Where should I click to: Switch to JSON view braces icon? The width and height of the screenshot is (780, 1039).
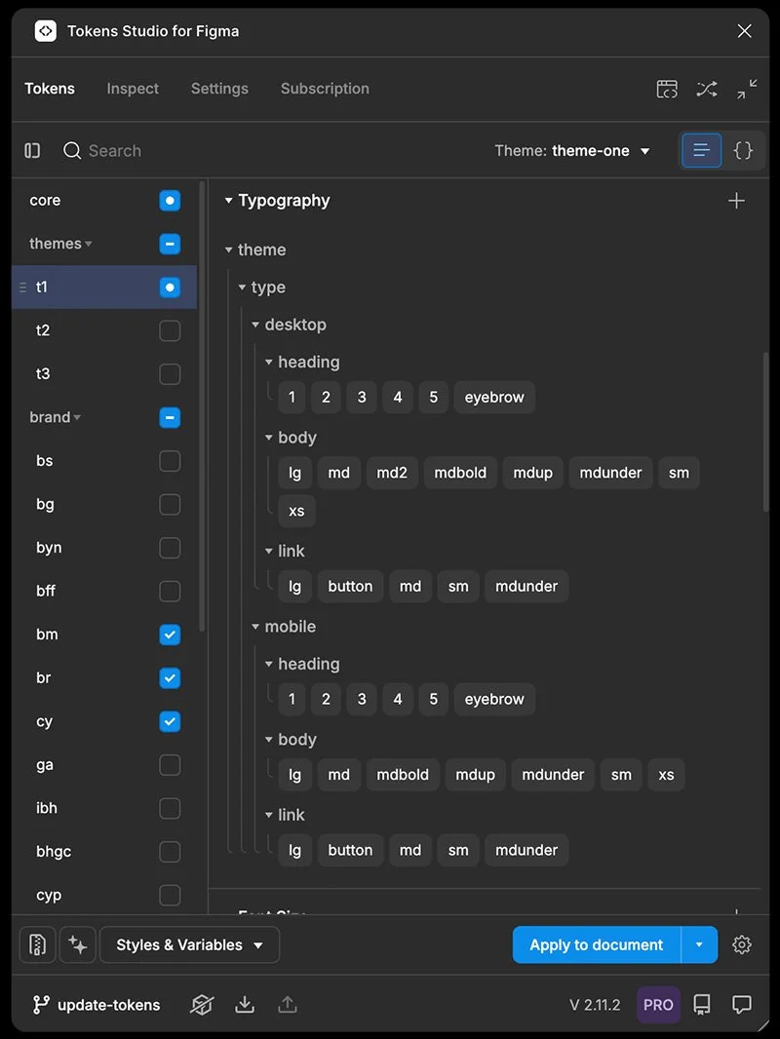[x=743, y=150]
